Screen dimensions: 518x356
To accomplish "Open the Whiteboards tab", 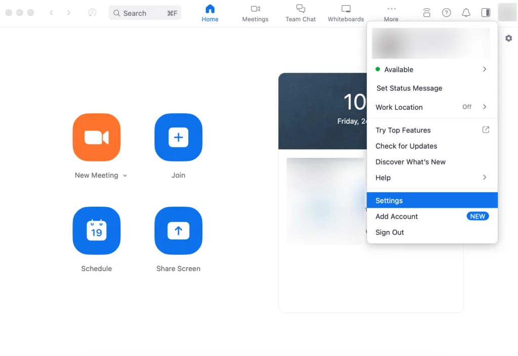I will [x=346, y=13].
